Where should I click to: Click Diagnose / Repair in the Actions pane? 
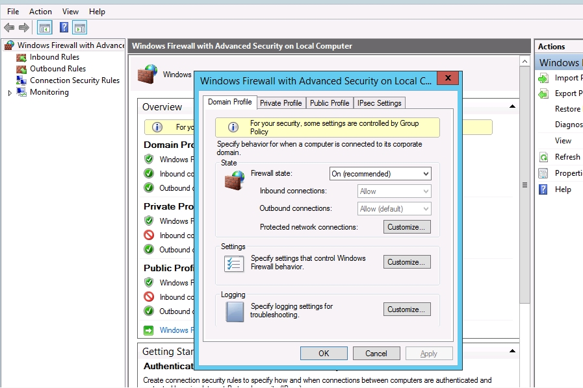pos(569,125)
